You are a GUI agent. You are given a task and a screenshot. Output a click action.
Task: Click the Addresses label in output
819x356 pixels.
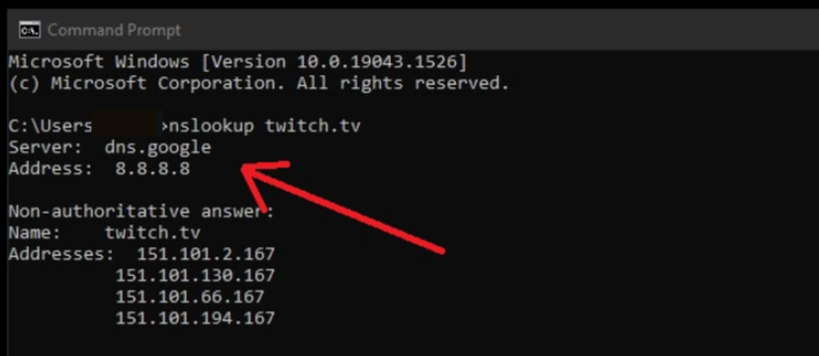coord(61,254)
